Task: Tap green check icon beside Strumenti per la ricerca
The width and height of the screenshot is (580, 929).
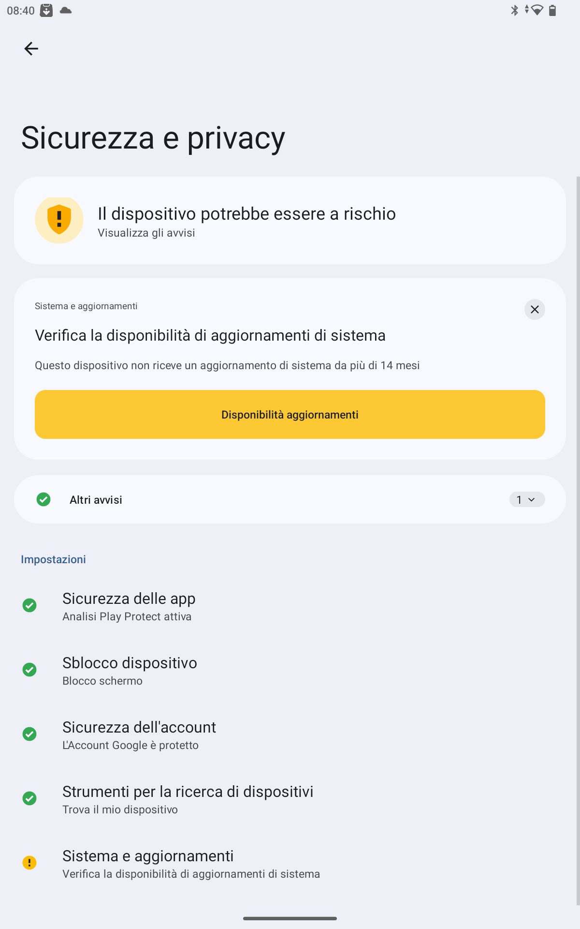Action: pyautogui.click(x=29, y=798)
